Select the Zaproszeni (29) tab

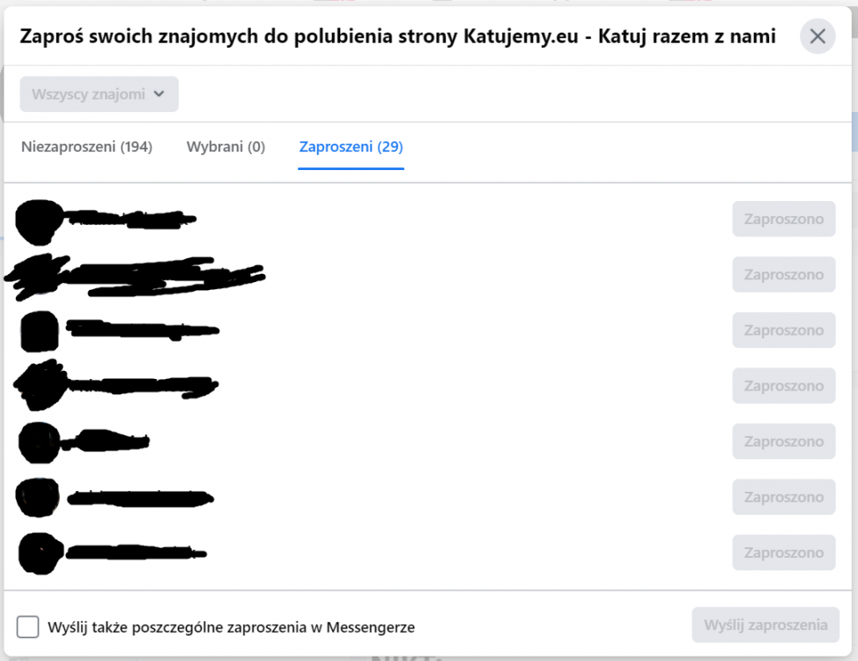coord(351,147)
